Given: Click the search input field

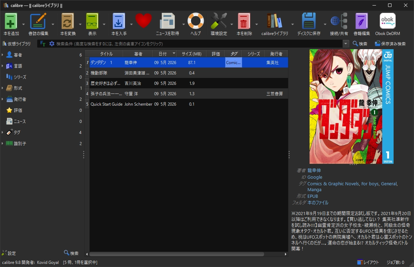Looking at the screenshot, I should [198, 44].
